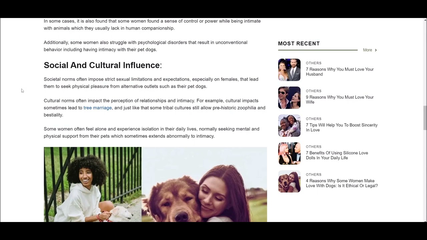Open '7 Tips Will Help You To Boost Sincerity'
The image size is (427, 240).
pyautogui.click(x=342, y=128)
